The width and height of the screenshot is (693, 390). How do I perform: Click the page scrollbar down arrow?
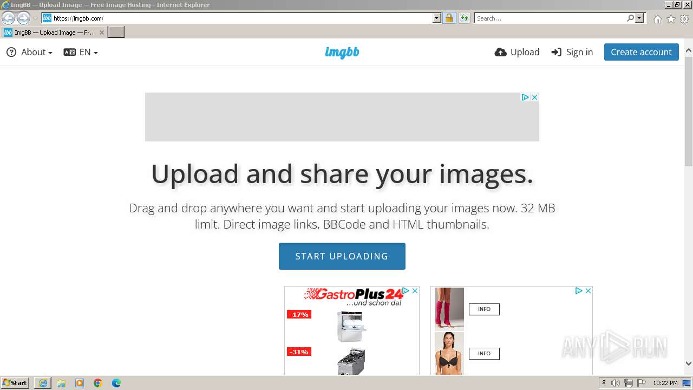point(689,363)
